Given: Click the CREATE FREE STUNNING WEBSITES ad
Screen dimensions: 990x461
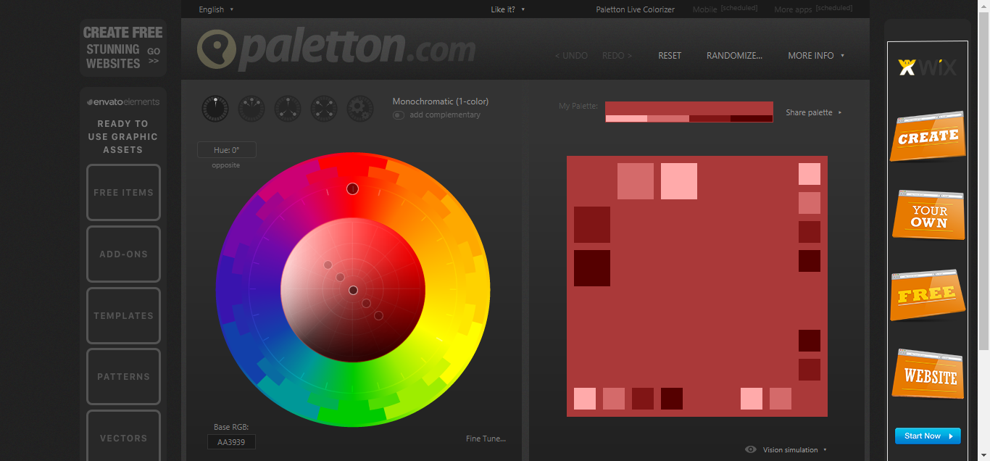Looking at the screenshot, I should (x=123, y=48).
